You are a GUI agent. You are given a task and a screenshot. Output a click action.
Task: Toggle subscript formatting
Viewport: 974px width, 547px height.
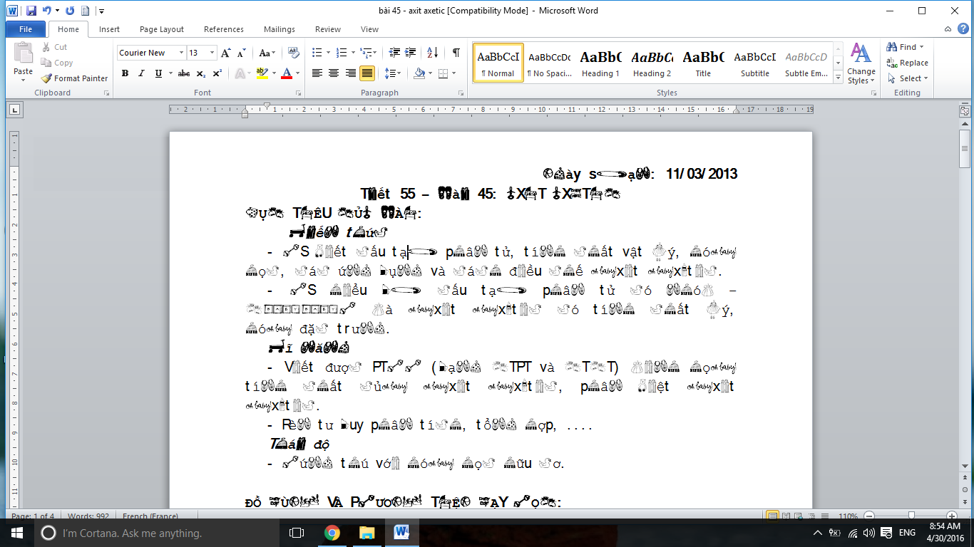tap(201, 73)
